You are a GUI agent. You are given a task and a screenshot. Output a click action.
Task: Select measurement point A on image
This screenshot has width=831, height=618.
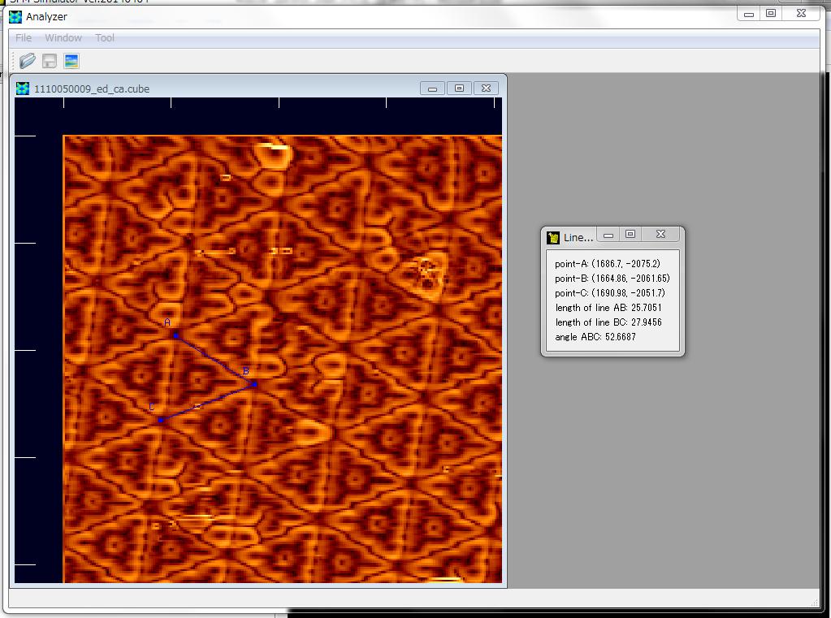click(176, 335)
